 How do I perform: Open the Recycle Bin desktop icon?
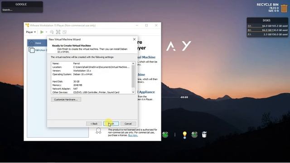tap(284, 8)
